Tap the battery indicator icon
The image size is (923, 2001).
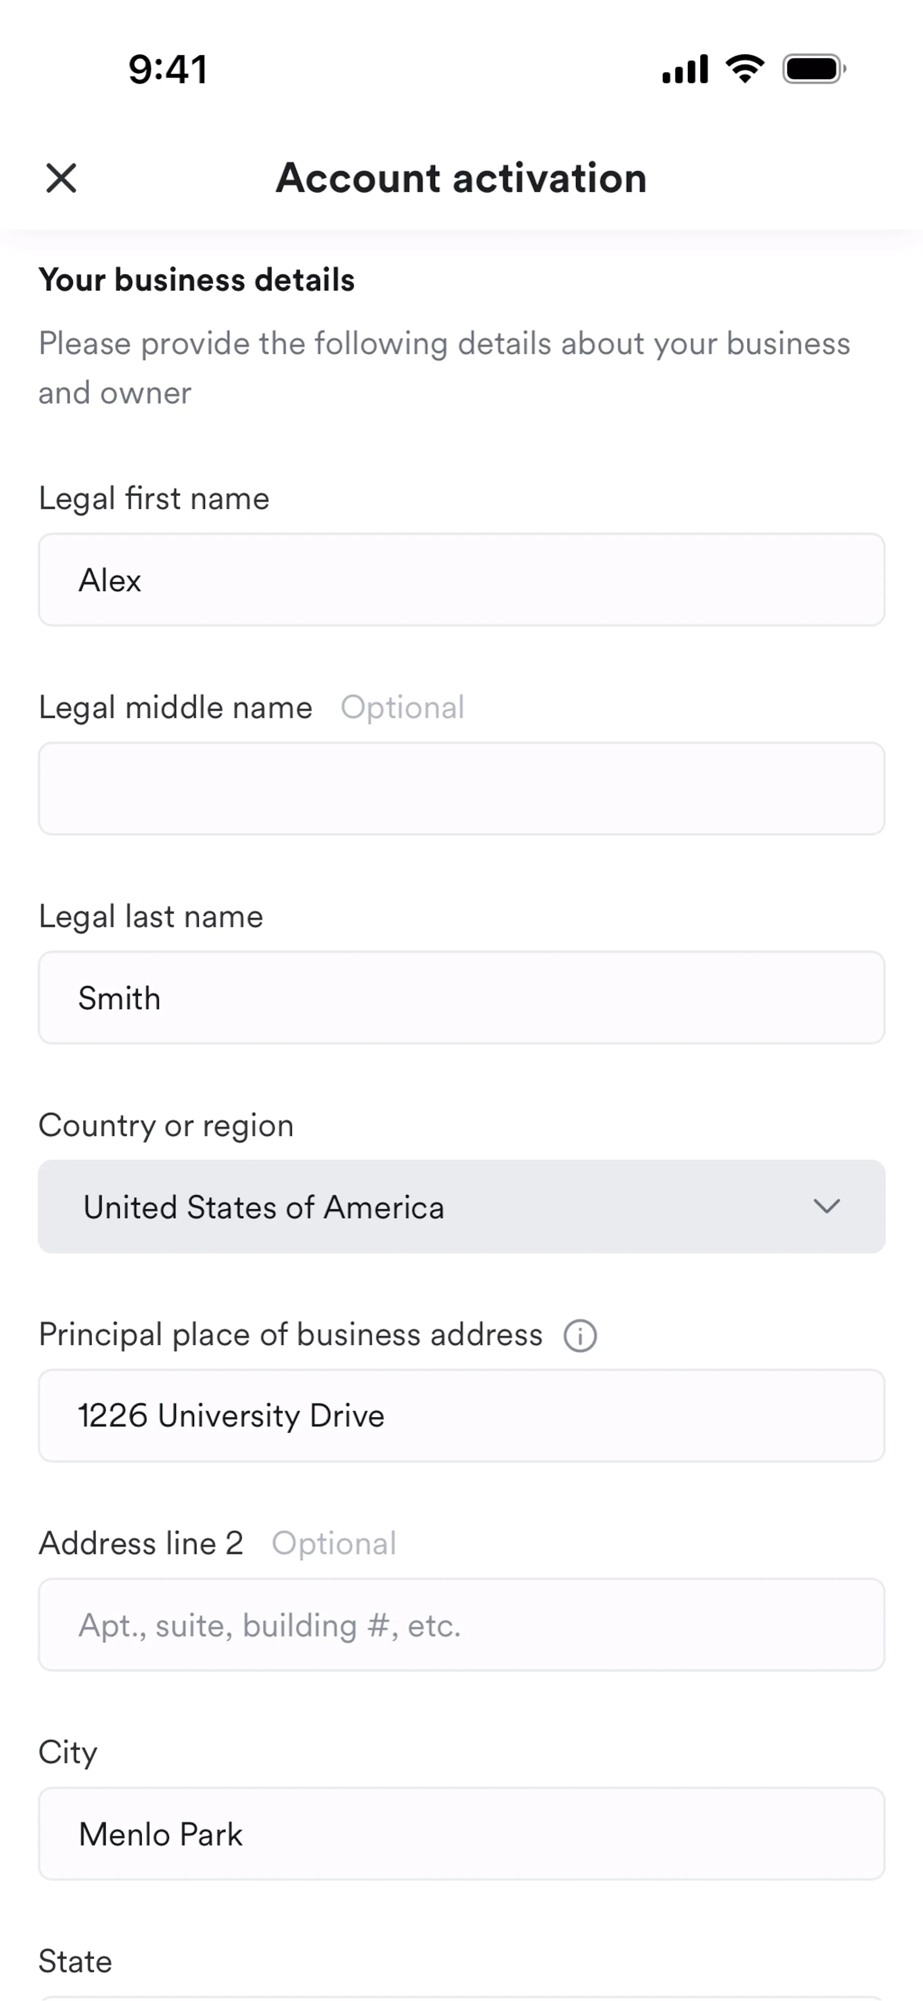click(x=813, y=69)
